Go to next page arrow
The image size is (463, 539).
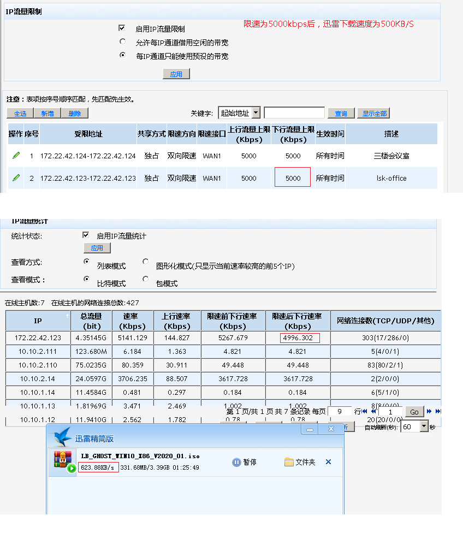pyautogui.click(x=429, y=411)
